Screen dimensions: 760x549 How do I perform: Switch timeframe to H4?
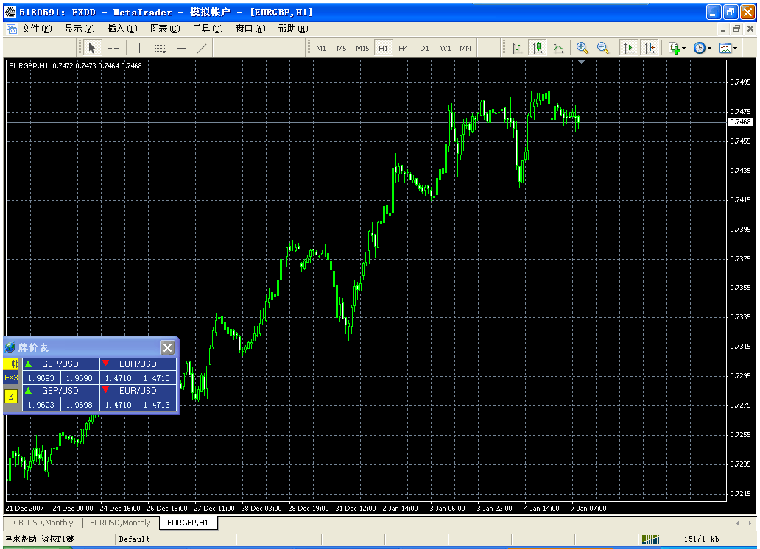404,47
